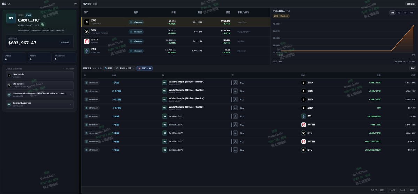
Task: Click the ZRO icon in the $177.34K transfer row
Action: pos(303,83)
